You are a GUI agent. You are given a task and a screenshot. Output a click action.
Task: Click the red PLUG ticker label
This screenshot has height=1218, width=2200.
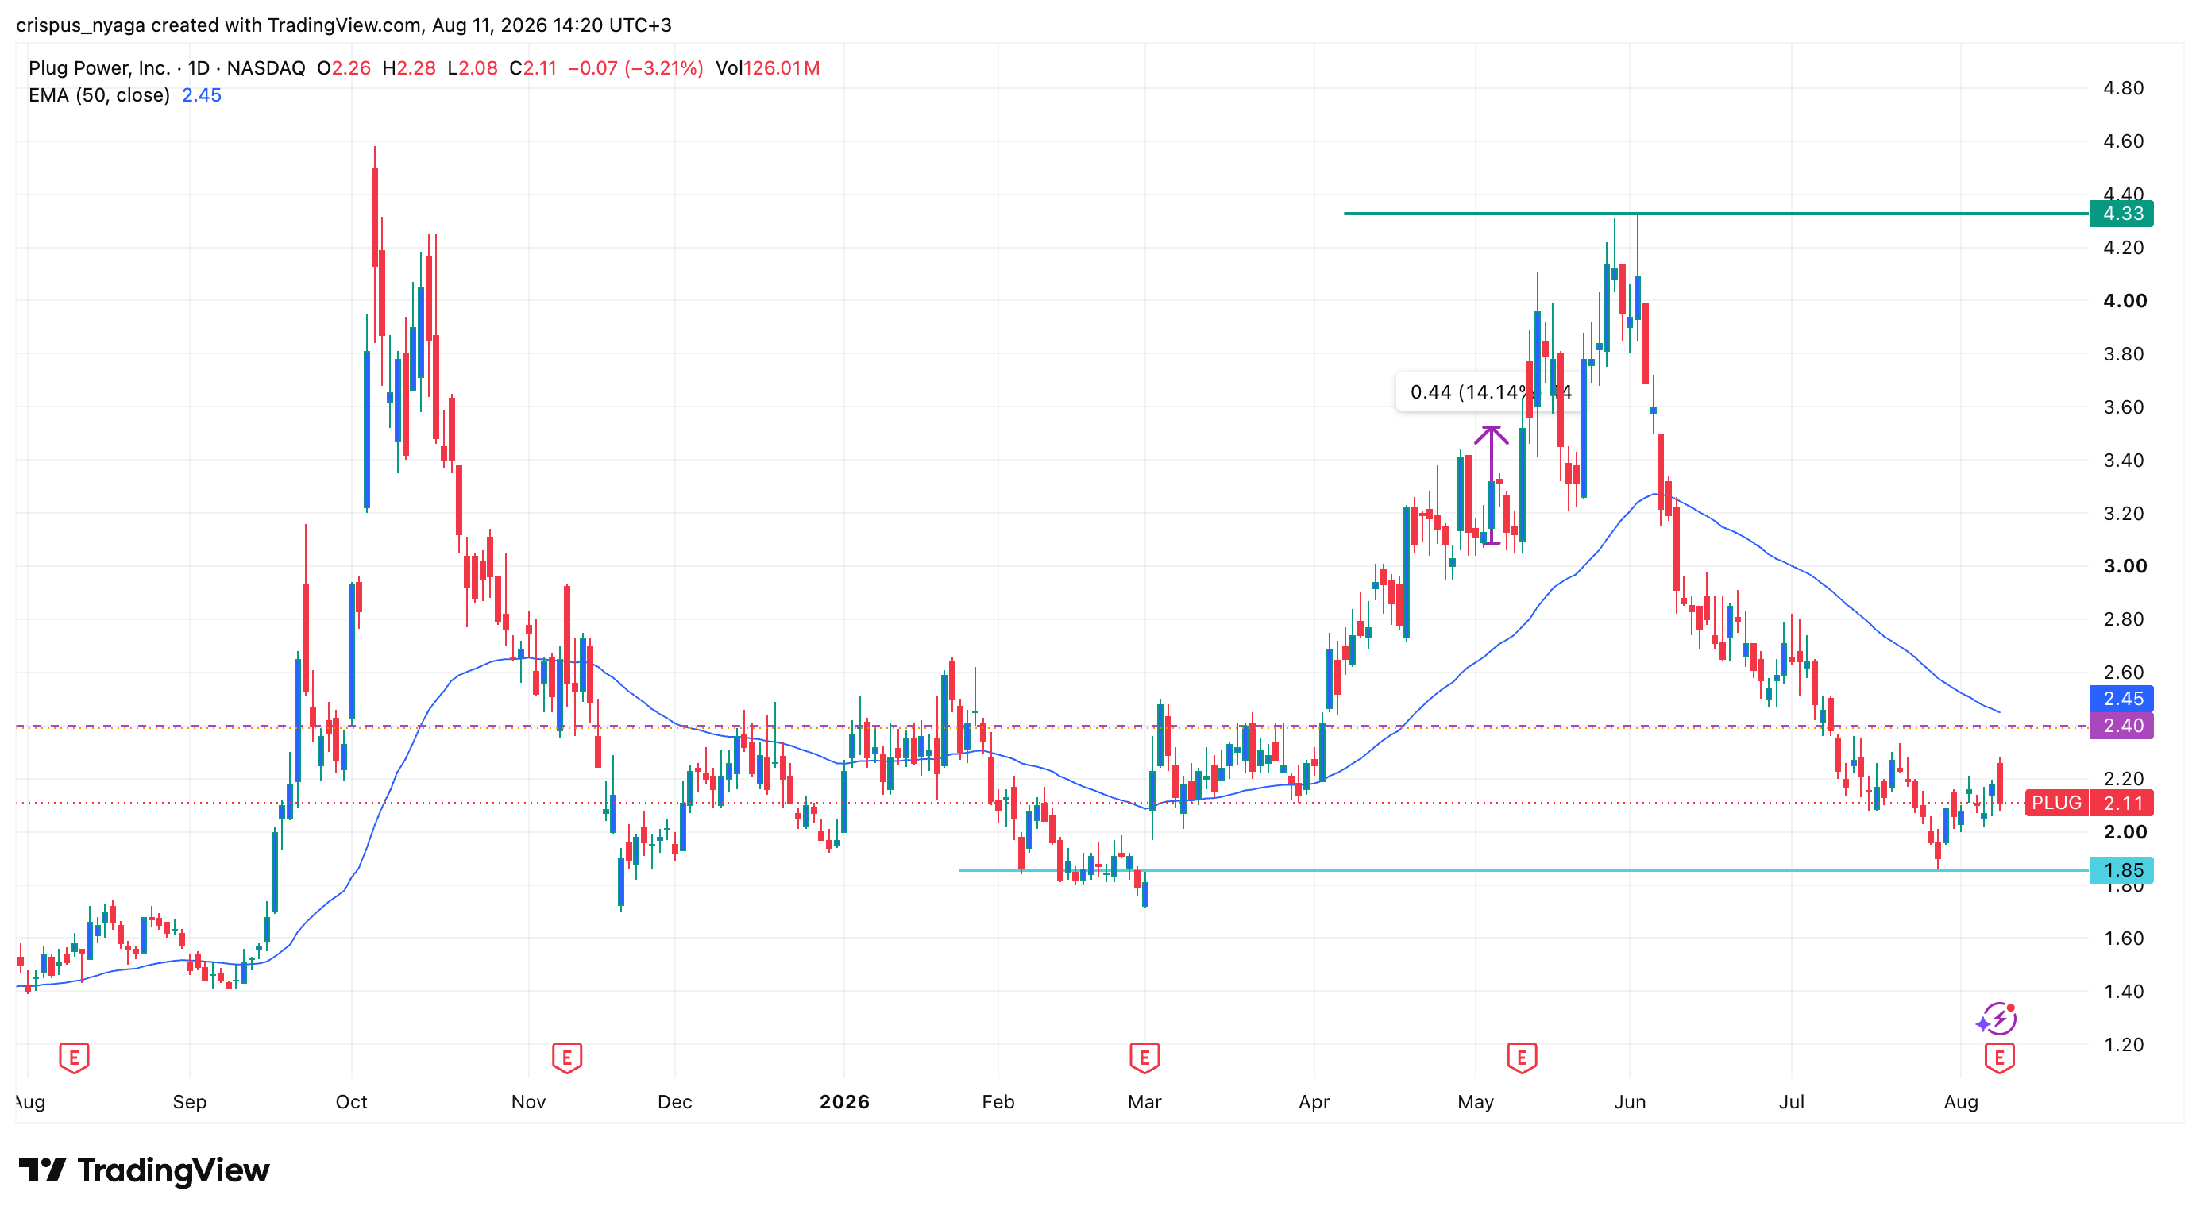click(2056, 802)
